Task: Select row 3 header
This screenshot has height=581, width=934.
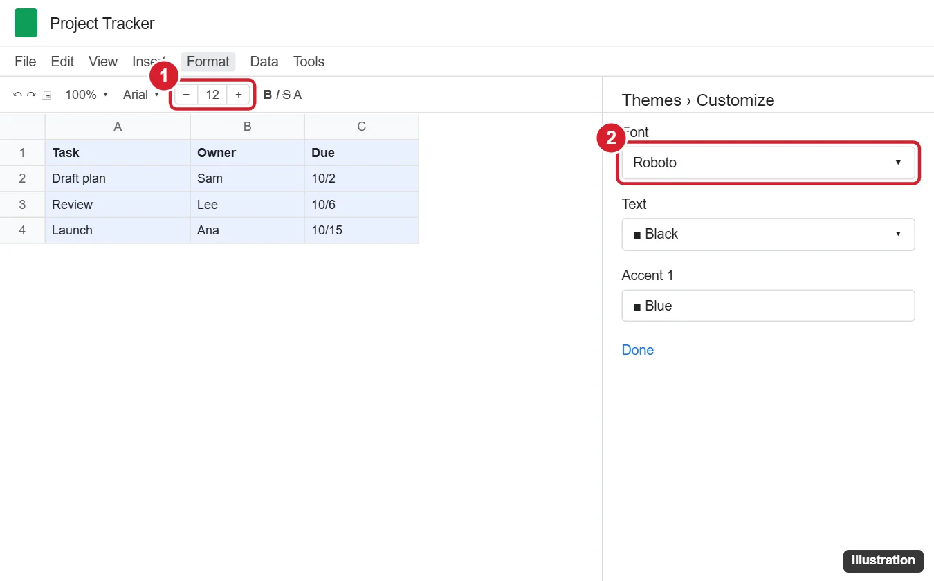Action: [22, 205]
